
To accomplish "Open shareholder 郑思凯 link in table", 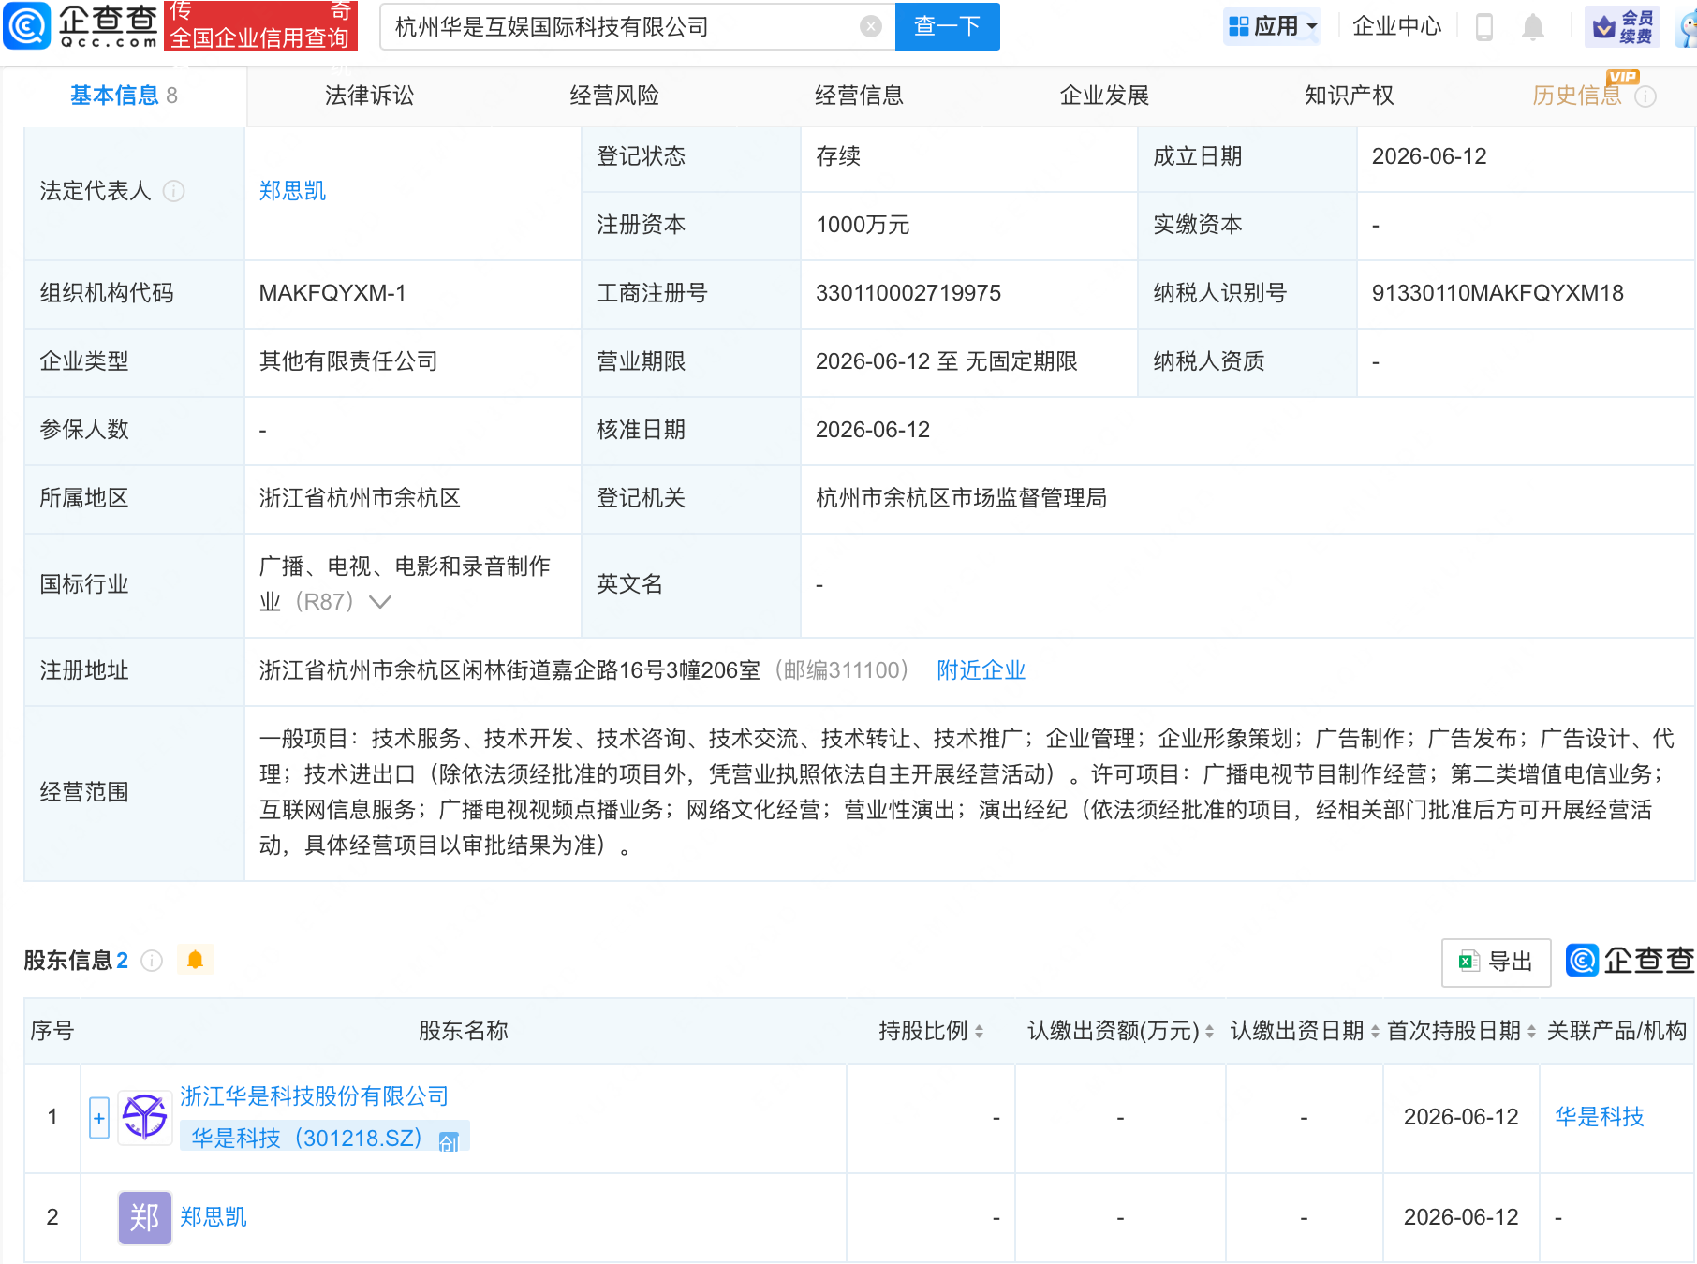I will (214, 1217).
